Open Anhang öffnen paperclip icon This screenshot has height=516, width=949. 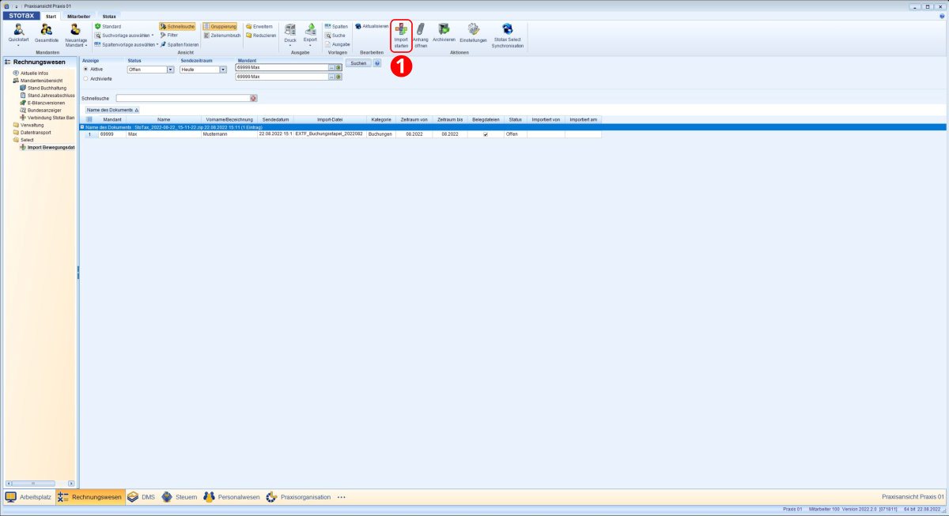click(x=421, y=30)
